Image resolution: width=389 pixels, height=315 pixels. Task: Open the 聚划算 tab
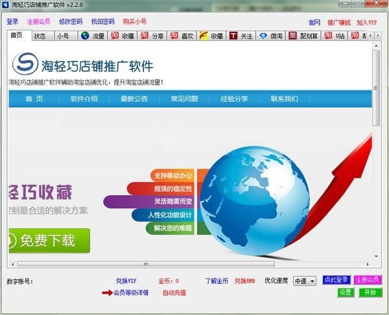[303, 36]
